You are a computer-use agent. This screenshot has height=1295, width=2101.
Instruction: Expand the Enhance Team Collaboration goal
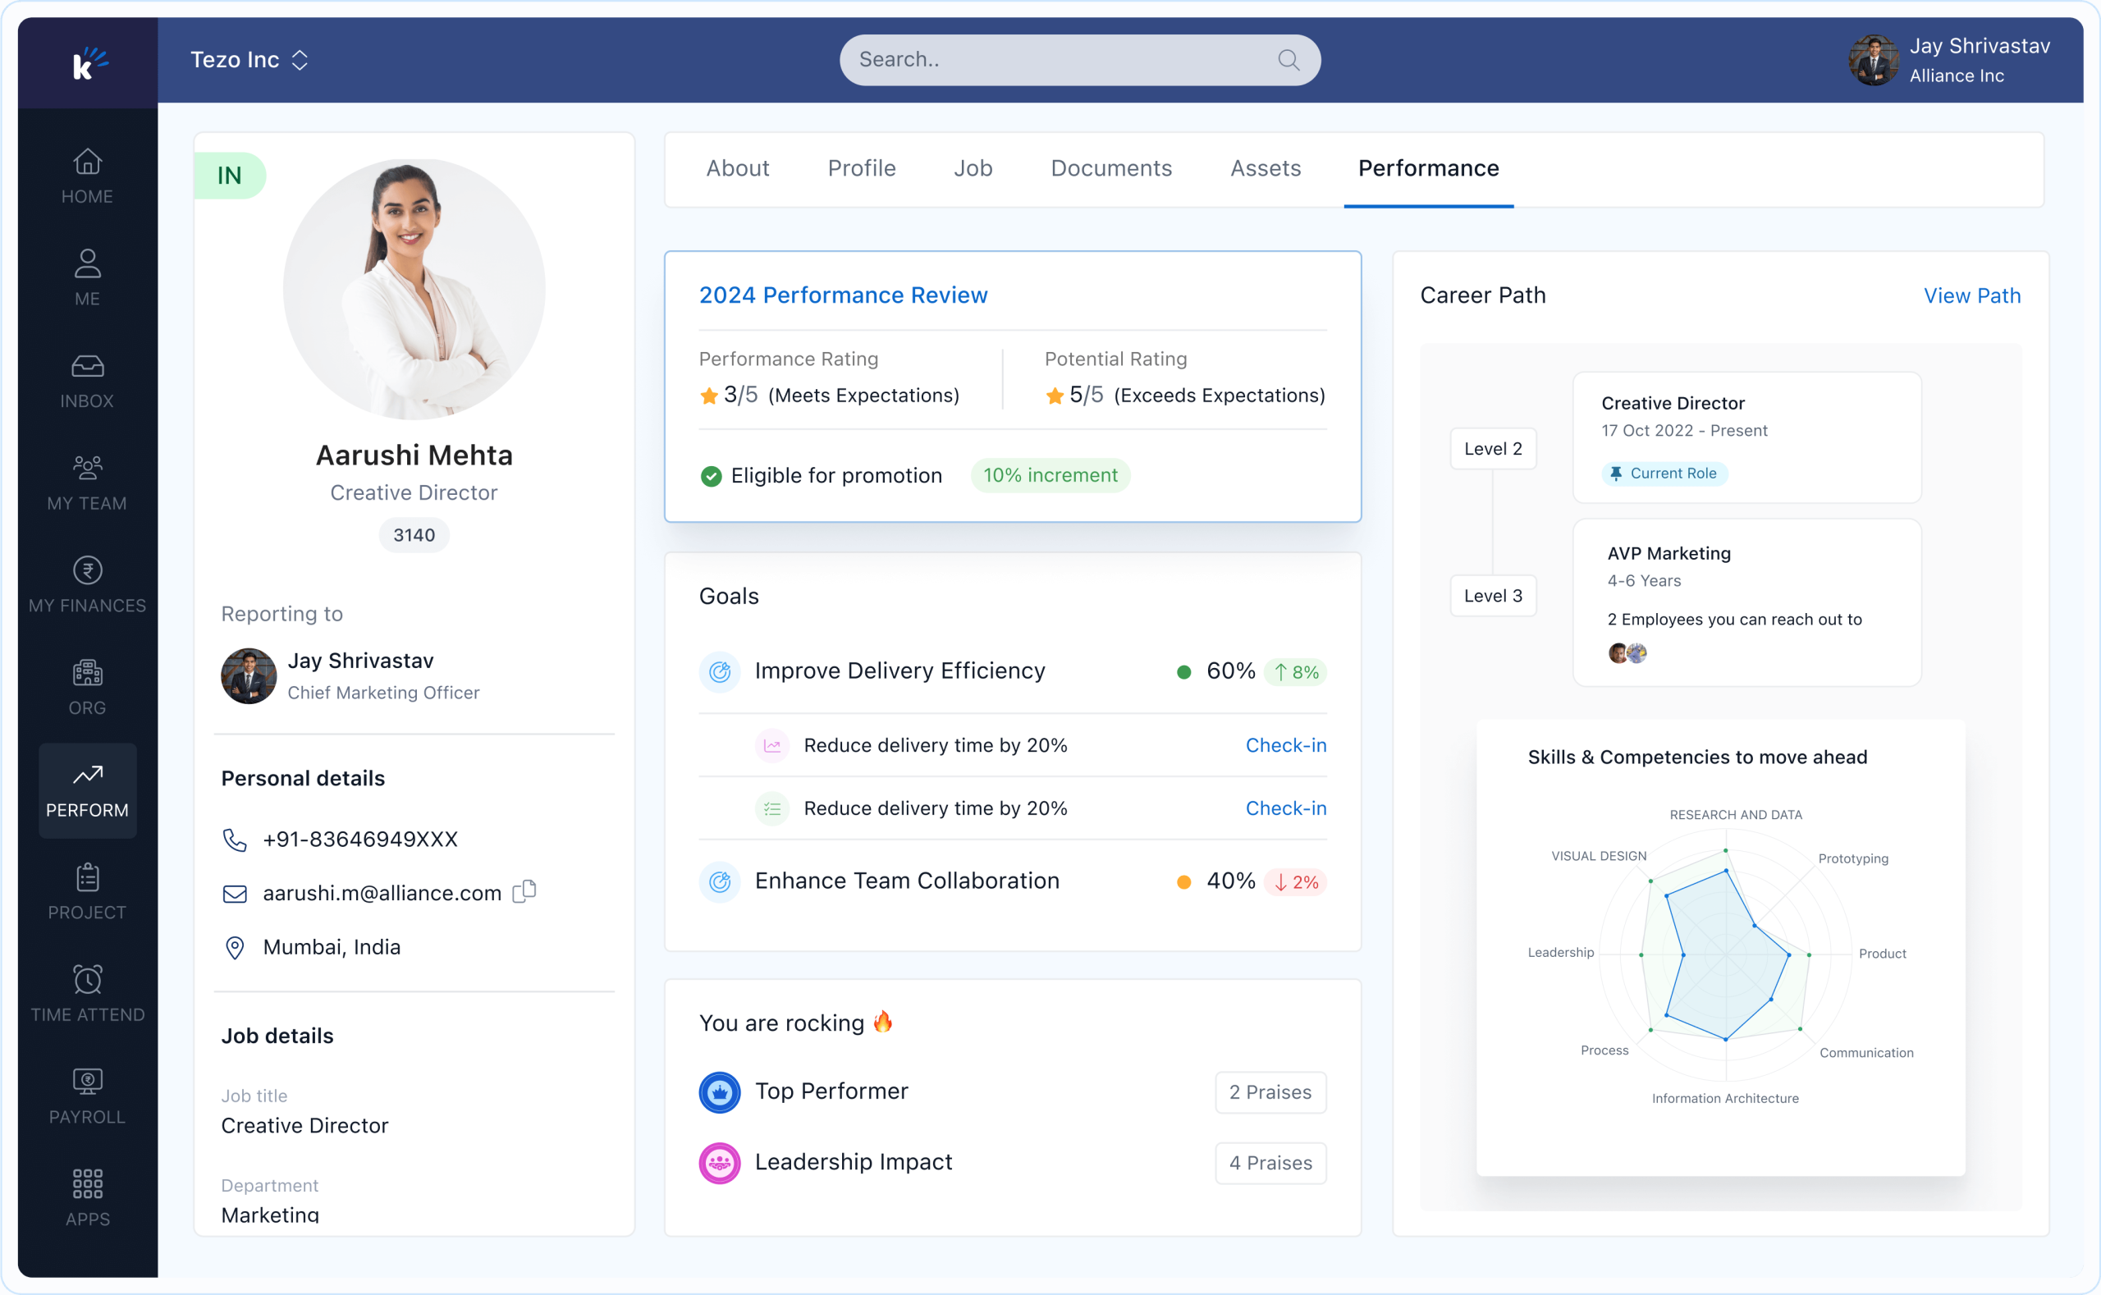pos(906,881)
